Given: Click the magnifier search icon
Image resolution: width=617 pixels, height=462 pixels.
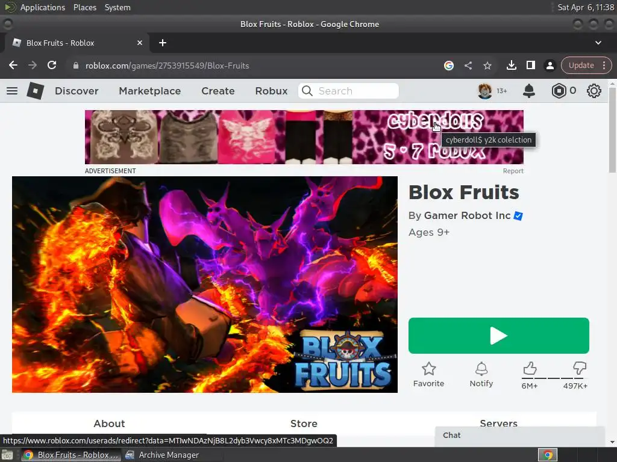Looking at the screenshot, I should (x=307, y=91).
